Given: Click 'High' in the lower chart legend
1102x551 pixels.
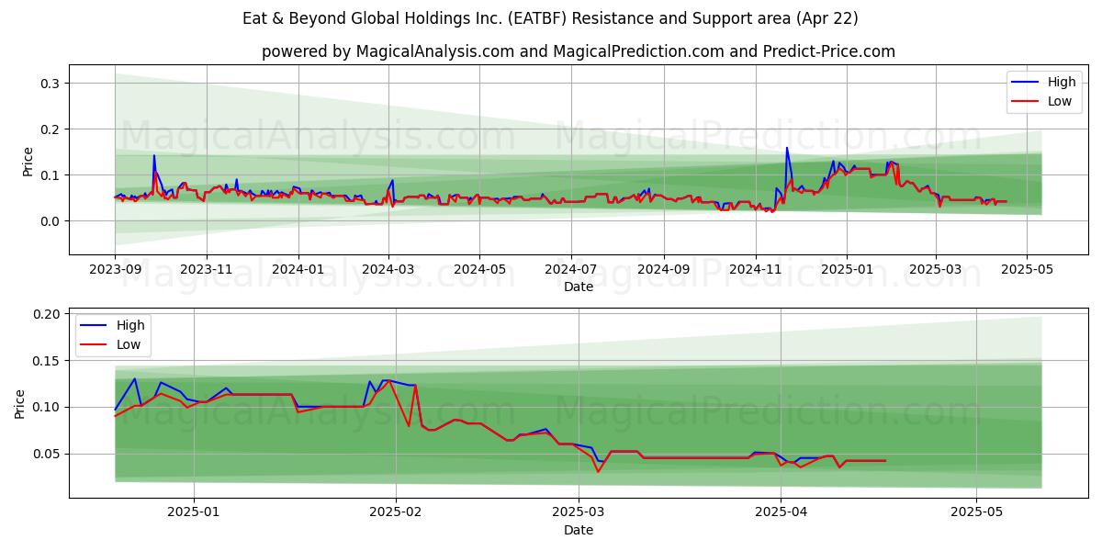Looking at the screenshot, I should (x=130, y=325).
